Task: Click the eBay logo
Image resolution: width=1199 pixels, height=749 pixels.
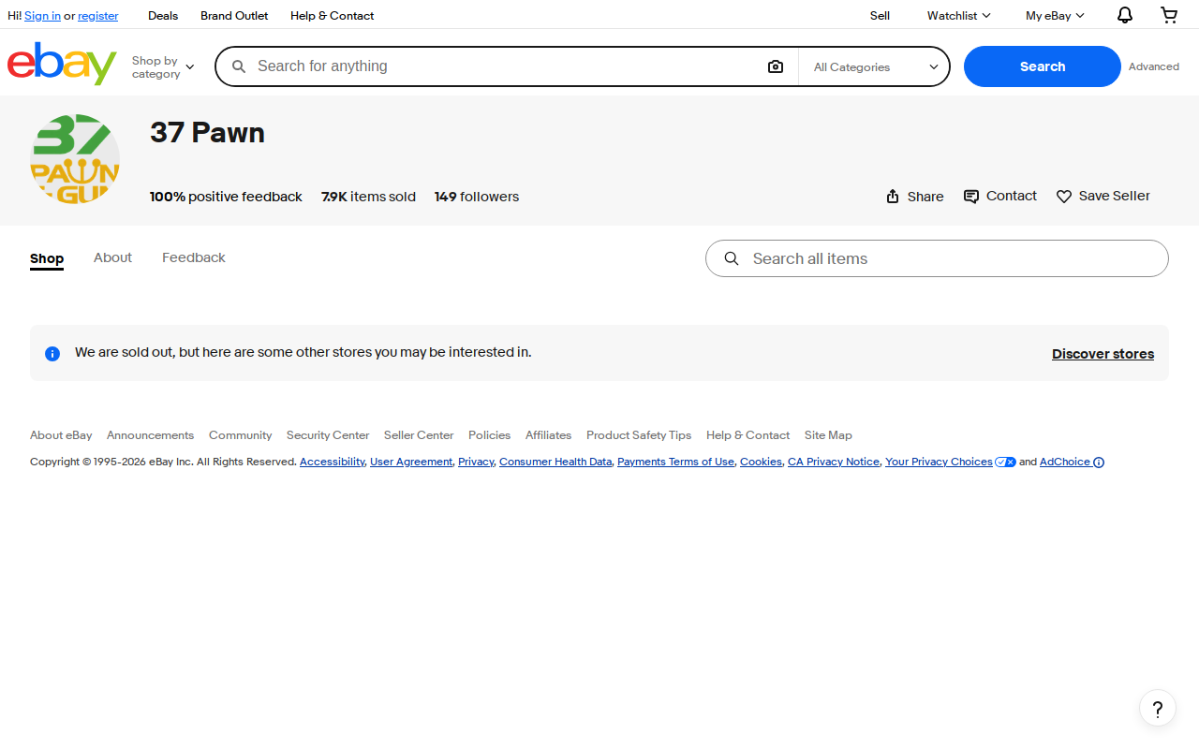Action: (62, 64)
